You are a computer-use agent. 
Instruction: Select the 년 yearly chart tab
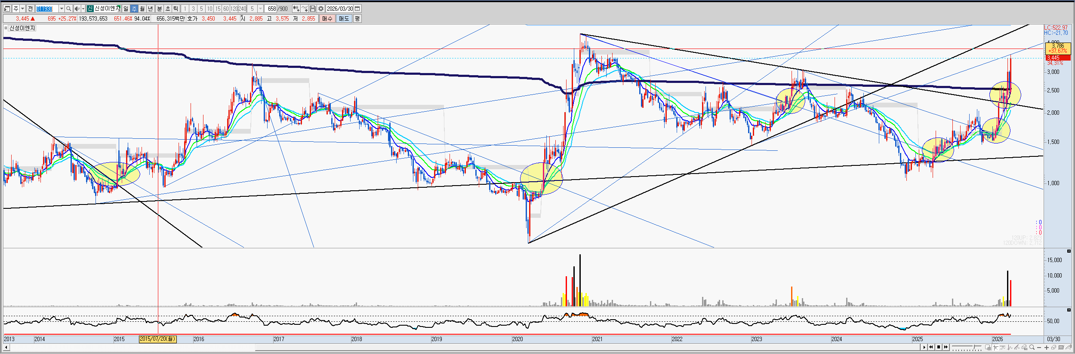pos(150,9)
